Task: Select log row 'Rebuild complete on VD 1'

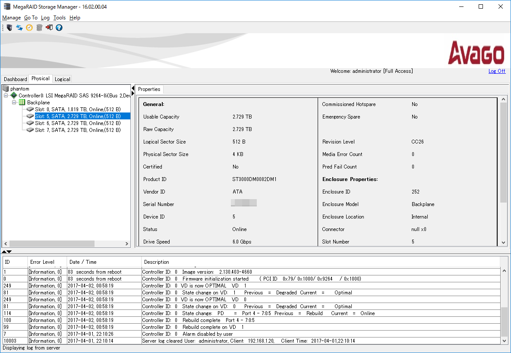Action: click(x=252, y=327)
